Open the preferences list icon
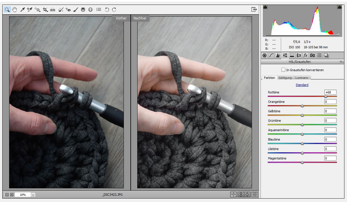347x202 pixels. click(99, 9)
